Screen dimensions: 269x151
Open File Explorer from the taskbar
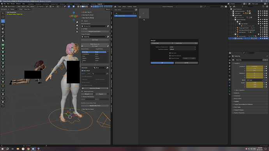(x=18, y=149)
